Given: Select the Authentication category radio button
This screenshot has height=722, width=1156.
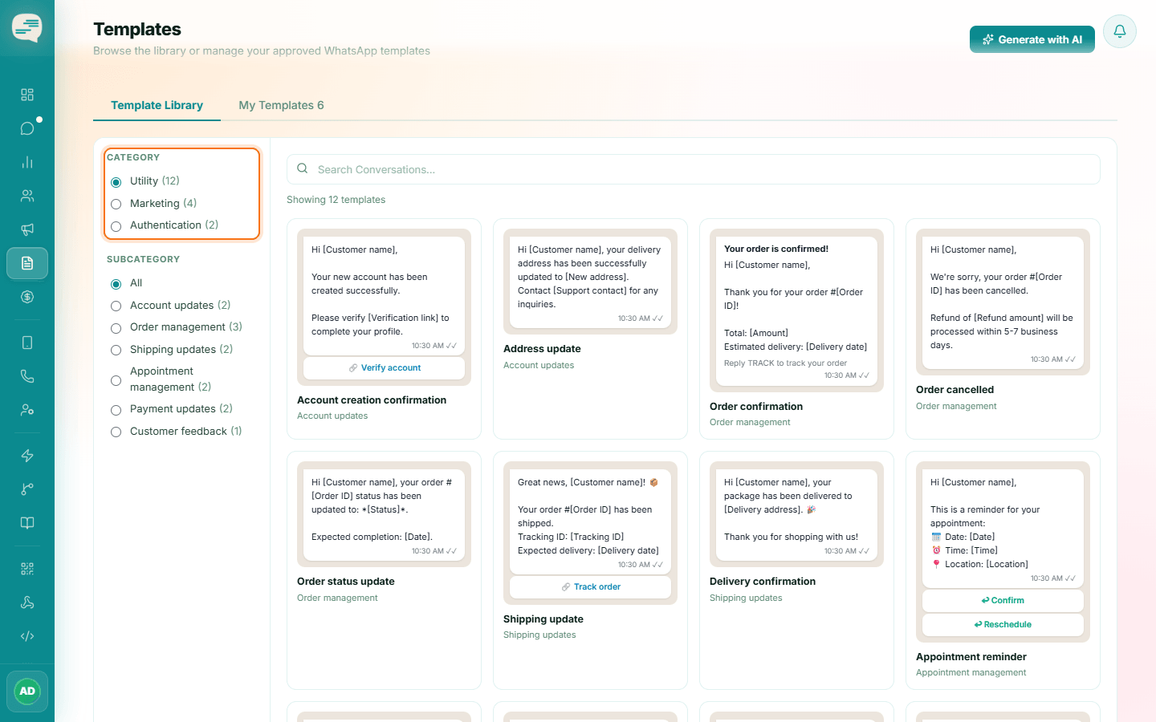Looking at the screenshot, I should (x=116, y=226).
